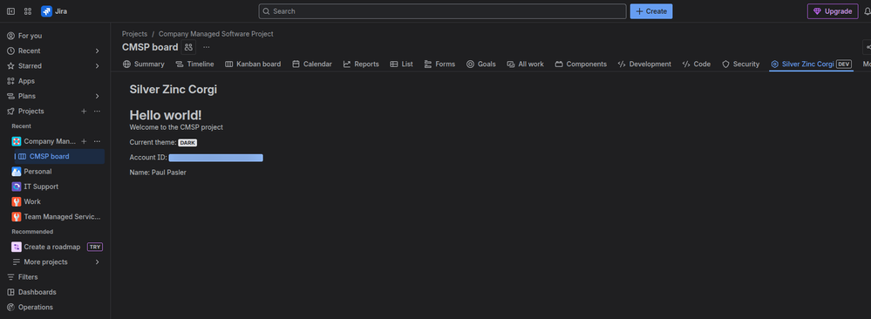Open the Goals tab
Screen dimensions: 871x319
click(x=481, y=64)
